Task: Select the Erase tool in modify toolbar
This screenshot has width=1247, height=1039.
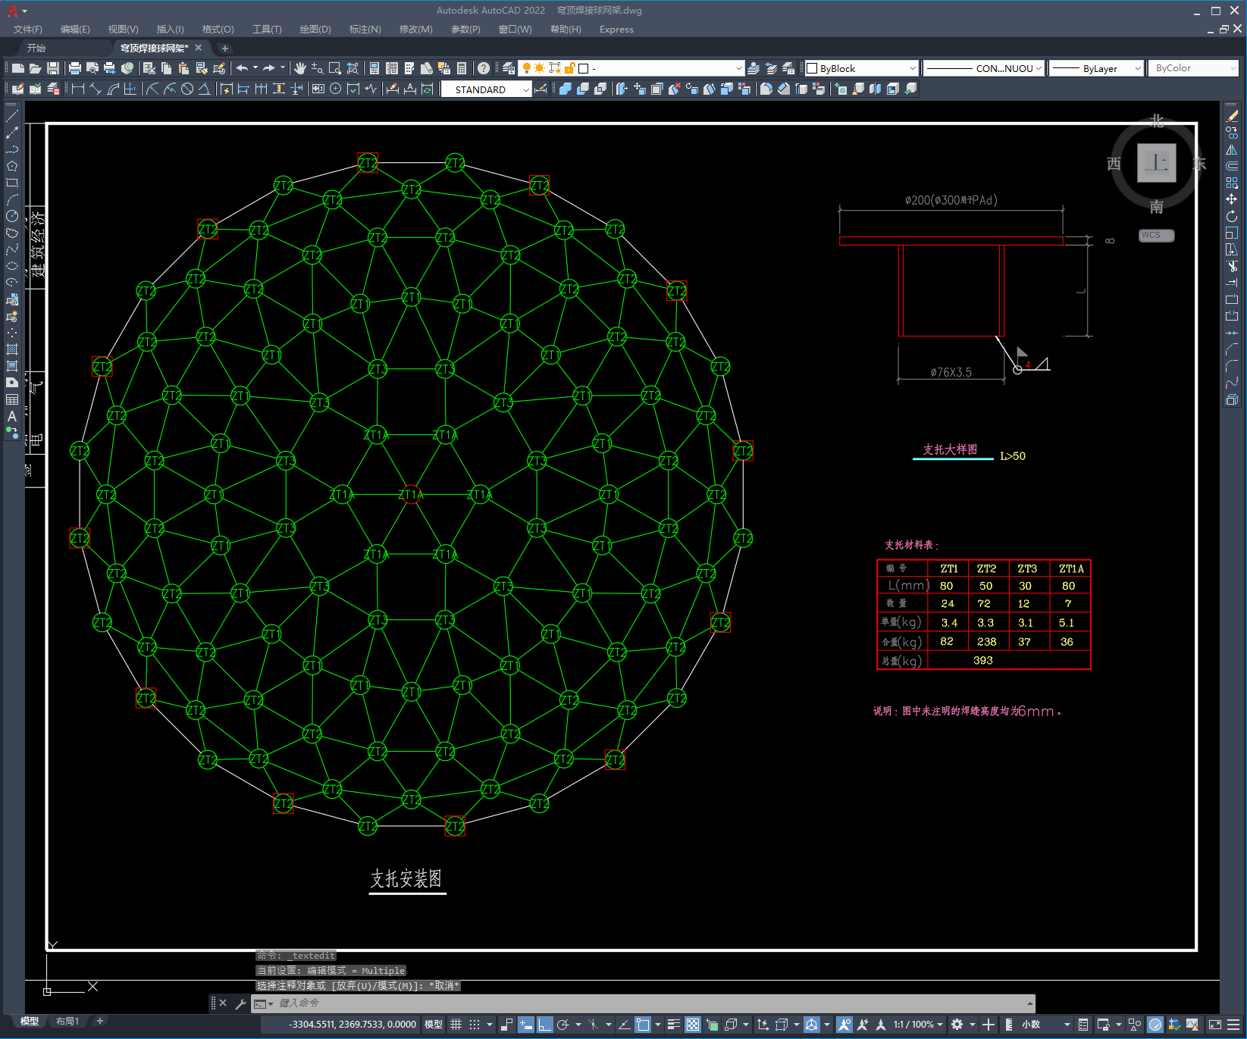Action: (x=1232, y=116)
